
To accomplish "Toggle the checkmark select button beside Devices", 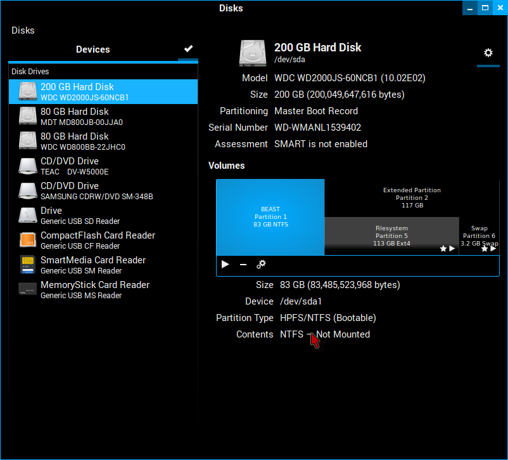I will 188,49.
